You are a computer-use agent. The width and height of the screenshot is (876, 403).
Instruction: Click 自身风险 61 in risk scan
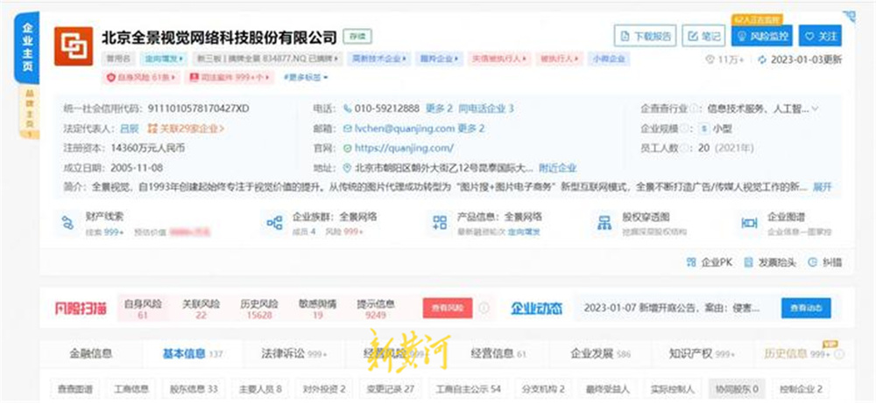pyautogui.click(x=143, y=309)
